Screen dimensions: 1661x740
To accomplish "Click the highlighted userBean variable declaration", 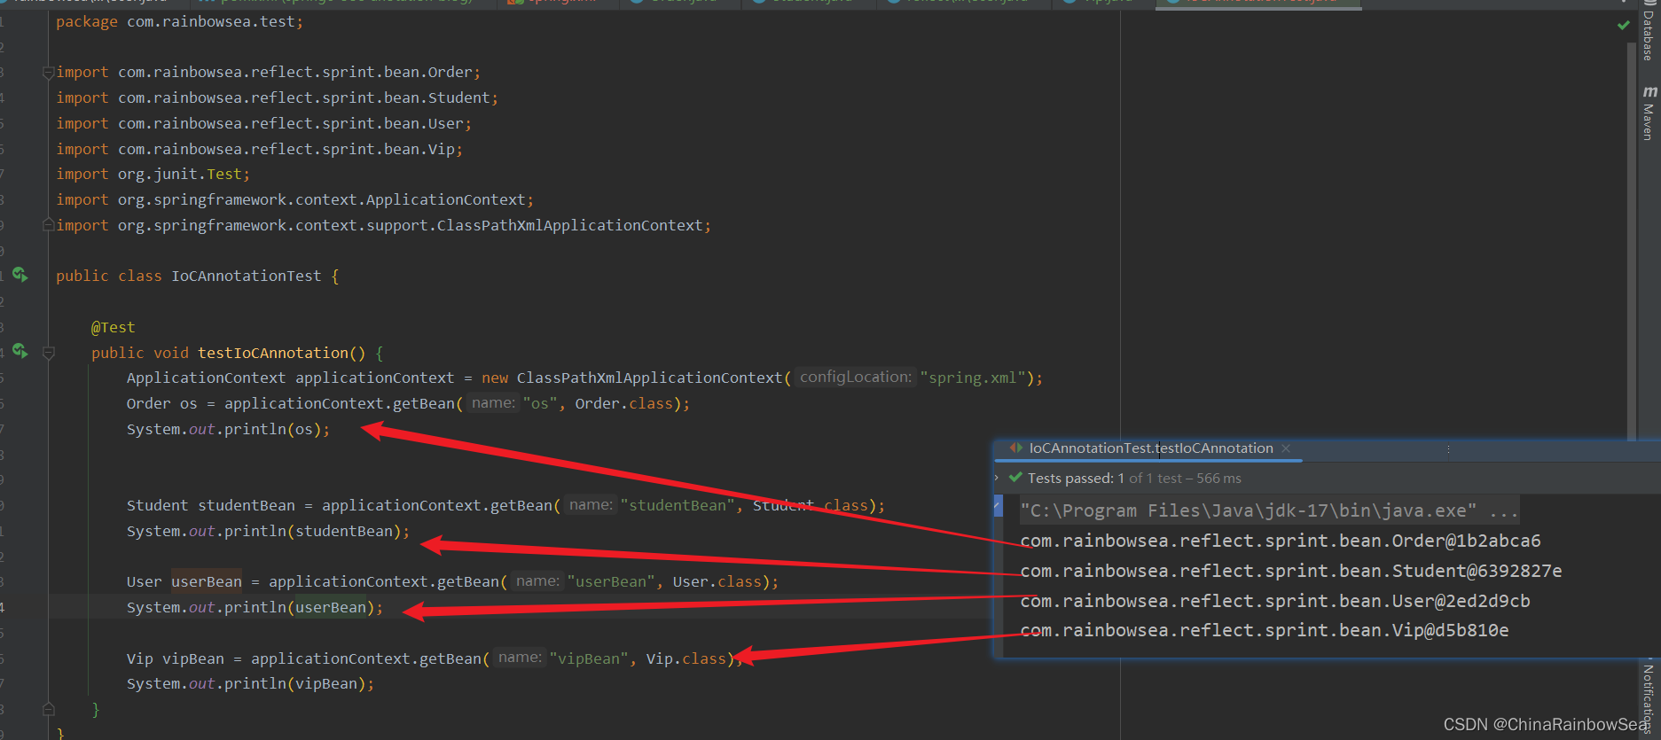I will click(x=206, y=581).
